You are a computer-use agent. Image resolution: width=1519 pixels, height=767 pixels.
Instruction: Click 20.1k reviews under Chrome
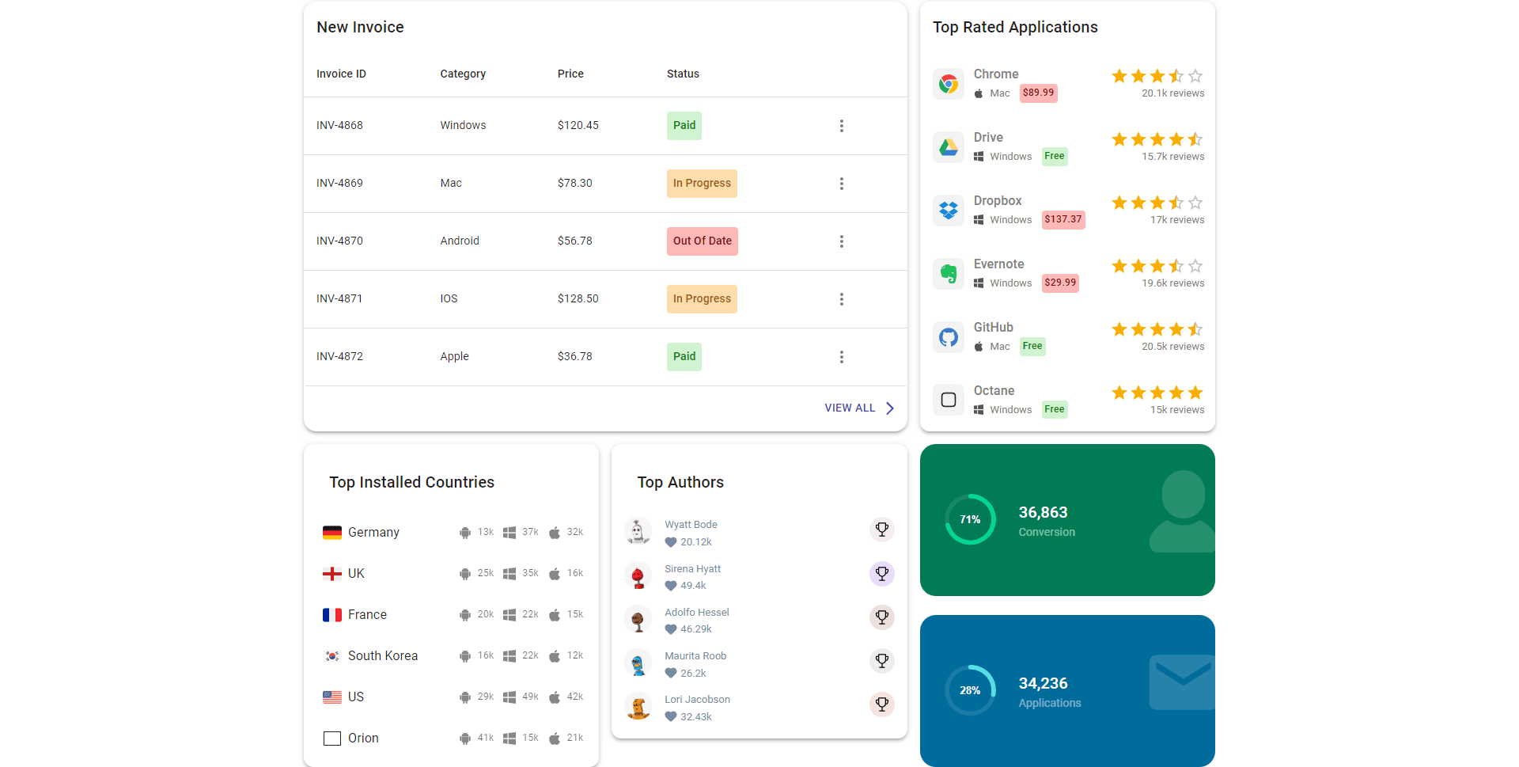click(1172, 93)
